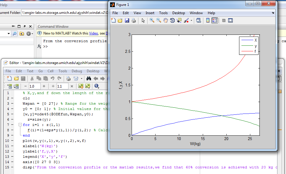The height and width of the screenshot is (174, 286).
Task: Open the File menu in Figure 1
Action: (115, 13)
